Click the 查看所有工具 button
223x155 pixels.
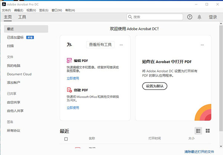tap(100, 45)
